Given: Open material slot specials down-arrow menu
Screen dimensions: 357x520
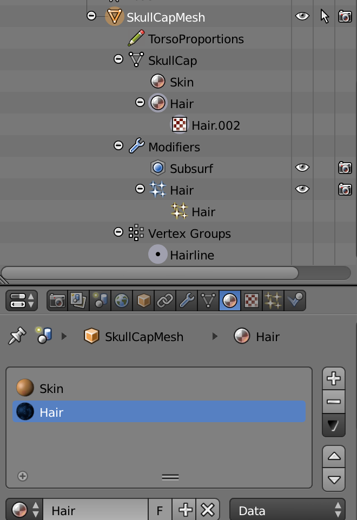Looking at the screenshot, I should point(334,425).
